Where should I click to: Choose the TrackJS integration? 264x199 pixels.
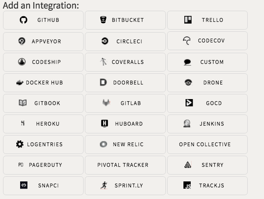[207, 186]
